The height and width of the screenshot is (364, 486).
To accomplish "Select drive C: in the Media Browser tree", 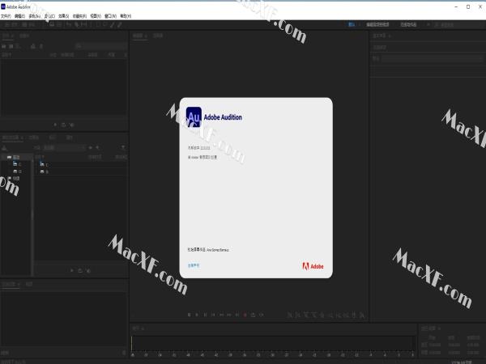I will point(17,164).
